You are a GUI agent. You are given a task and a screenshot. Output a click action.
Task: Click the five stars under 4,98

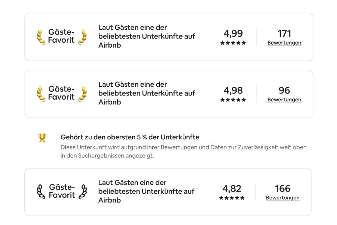tap(233, 100)
